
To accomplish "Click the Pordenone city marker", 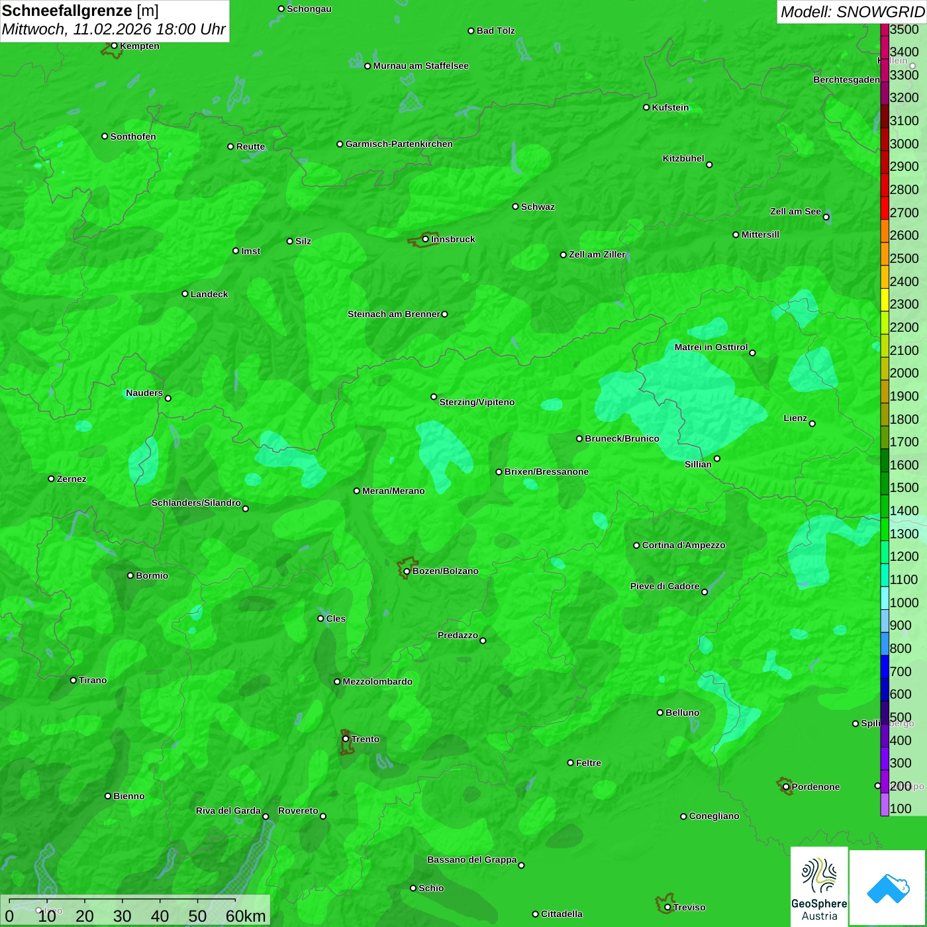I will click(786, 787).
